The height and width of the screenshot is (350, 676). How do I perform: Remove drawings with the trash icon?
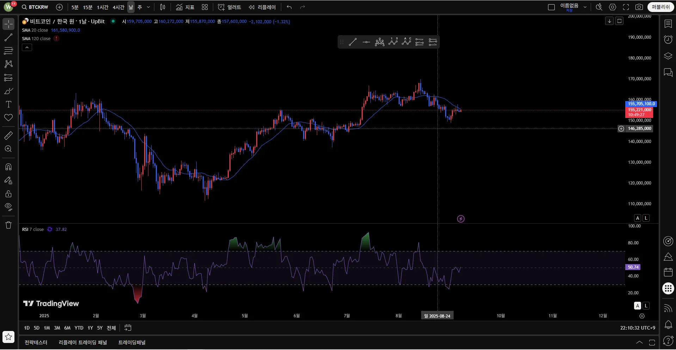coord(8,225)
